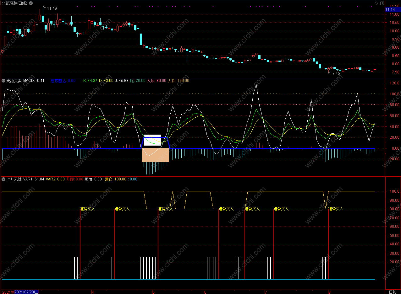Screen dimensions: 401x294
Task: Click month 7 marker on the time axis
Action: click(x=266, y=292)
